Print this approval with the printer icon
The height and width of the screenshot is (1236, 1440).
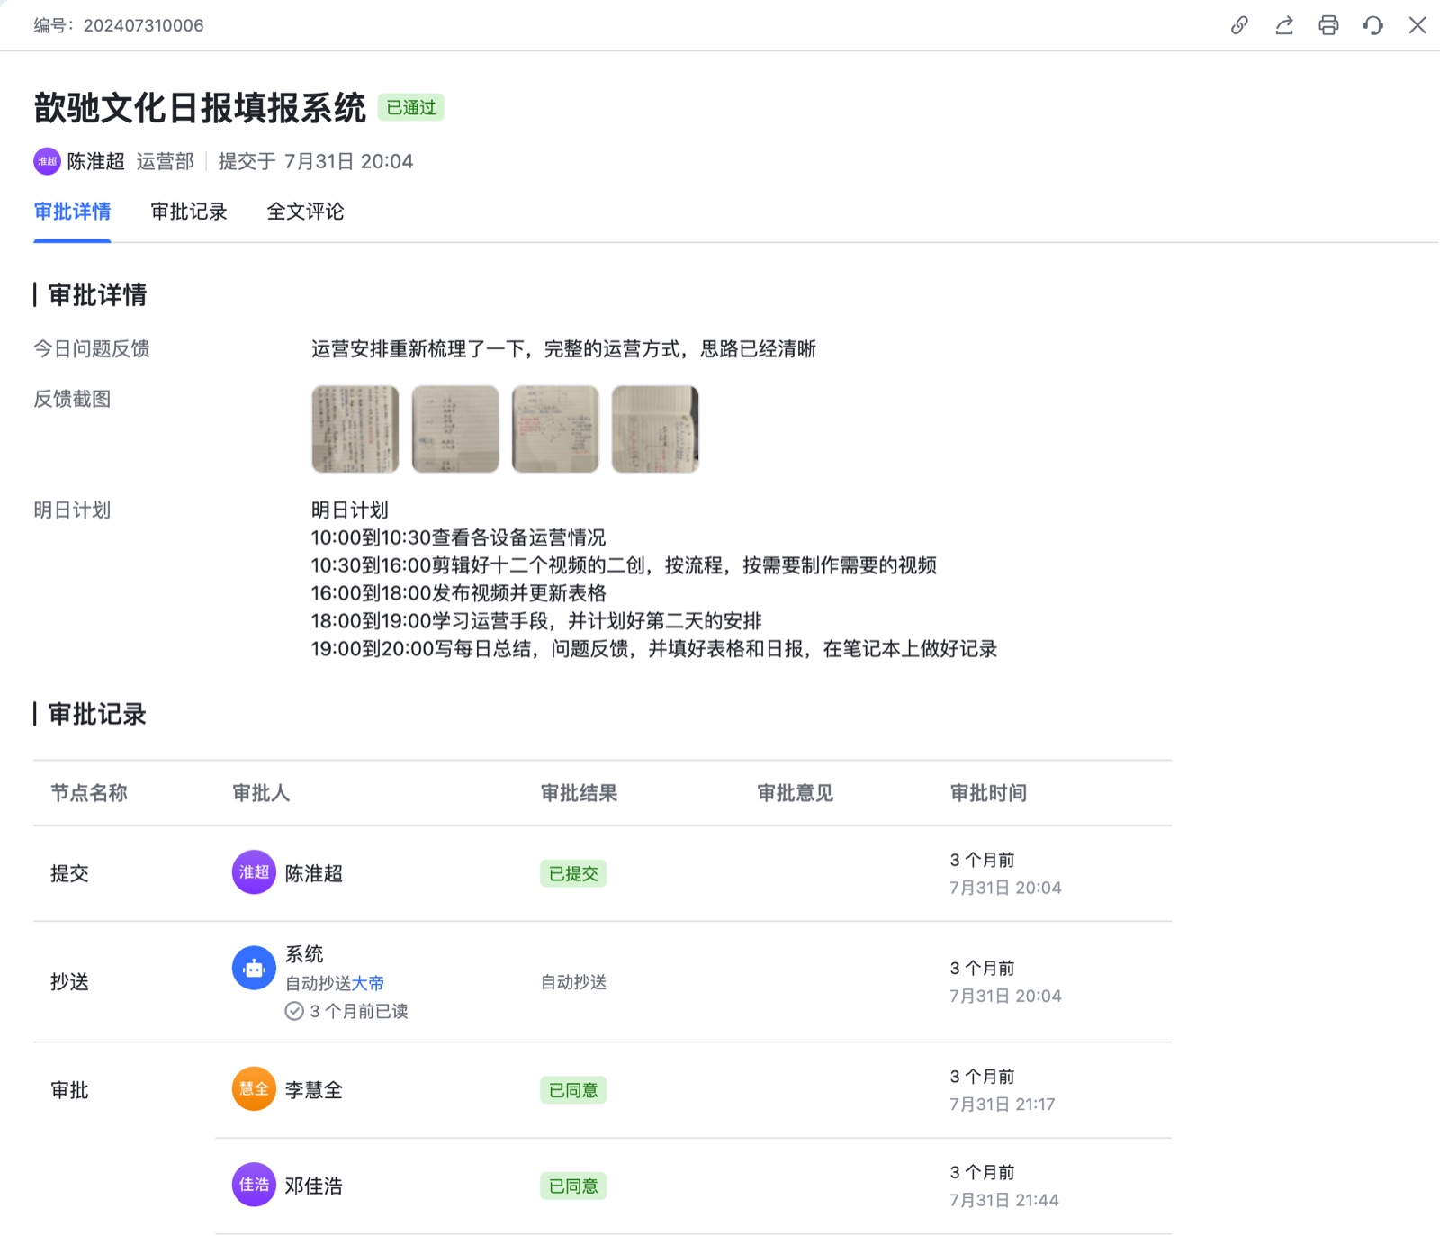(1328, 25)
